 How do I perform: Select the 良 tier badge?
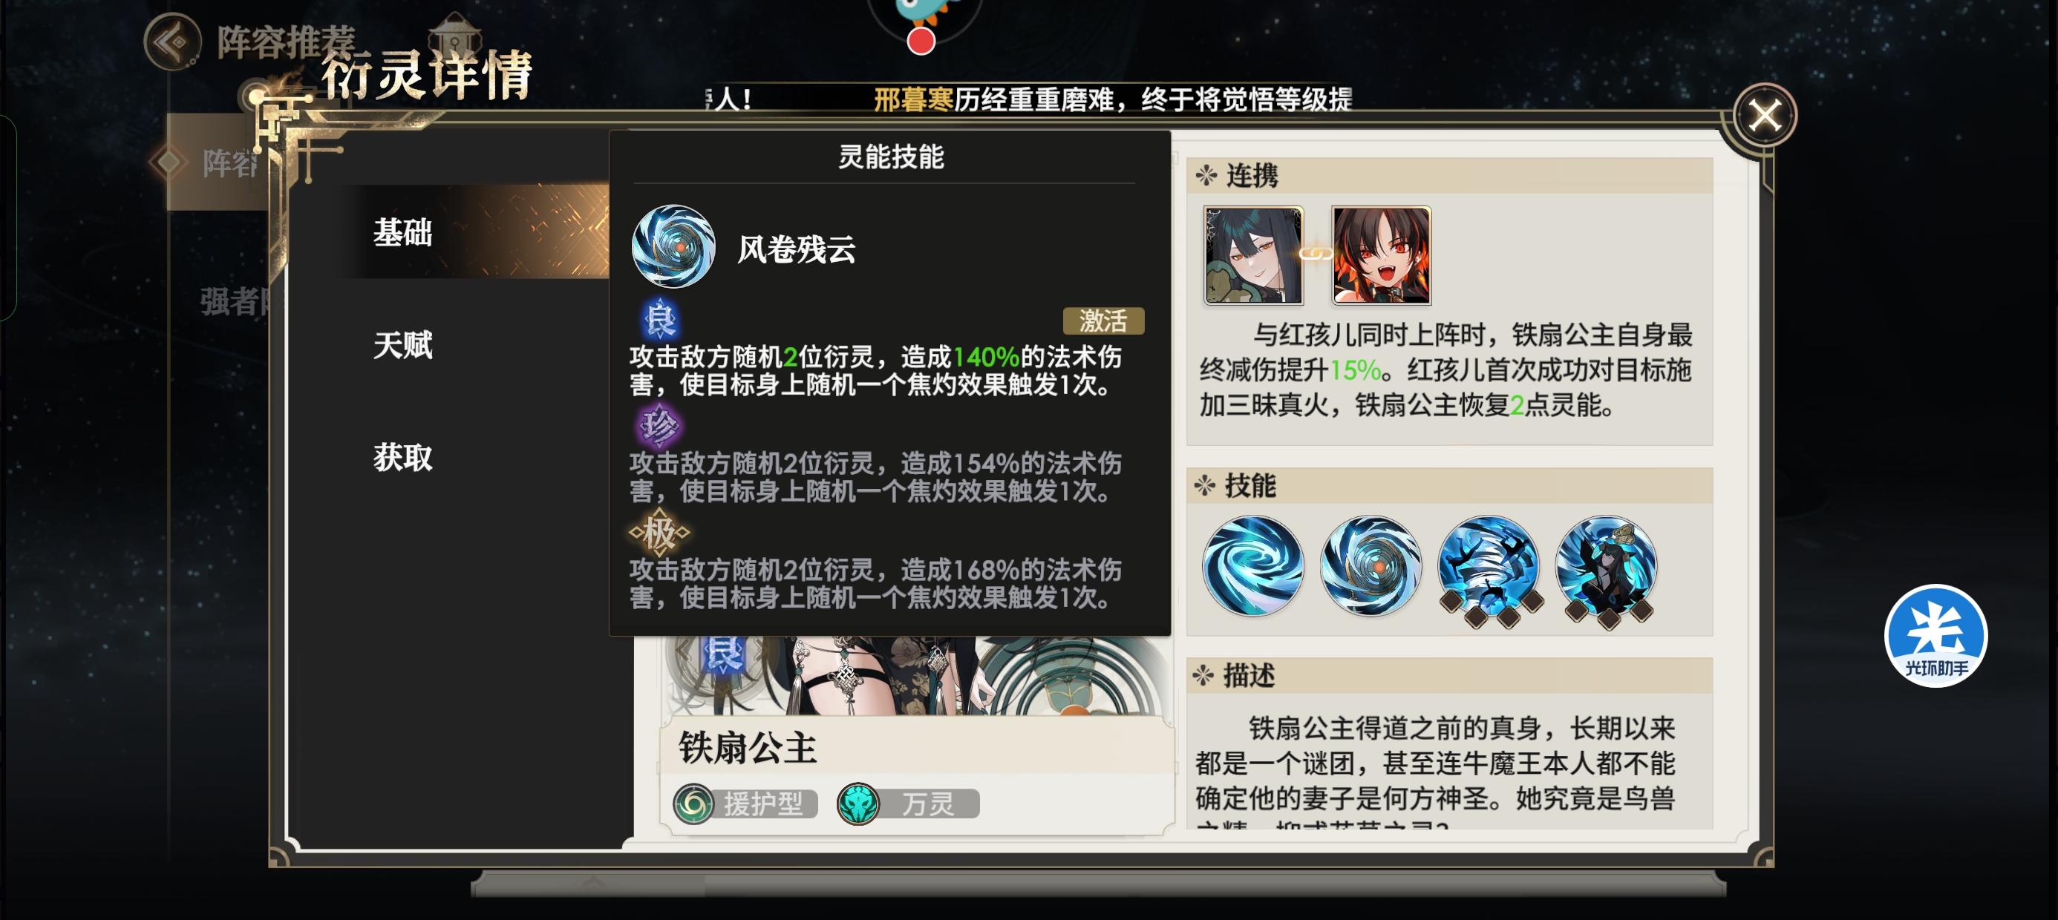point(660,320)
